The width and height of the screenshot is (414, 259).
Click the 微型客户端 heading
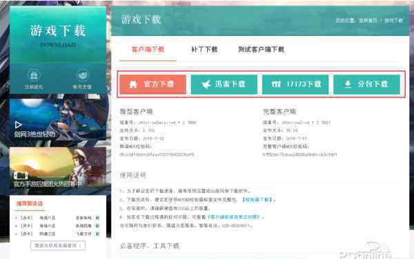tap(136, 112)
